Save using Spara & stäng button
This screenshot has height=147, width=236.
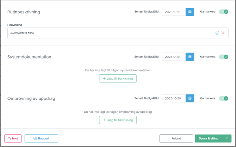point(209,139)
